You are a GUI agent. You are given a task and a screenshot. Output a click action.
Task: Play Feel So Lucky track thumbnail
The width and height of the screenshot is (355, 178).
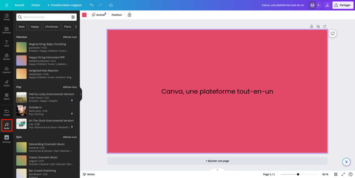21,97
